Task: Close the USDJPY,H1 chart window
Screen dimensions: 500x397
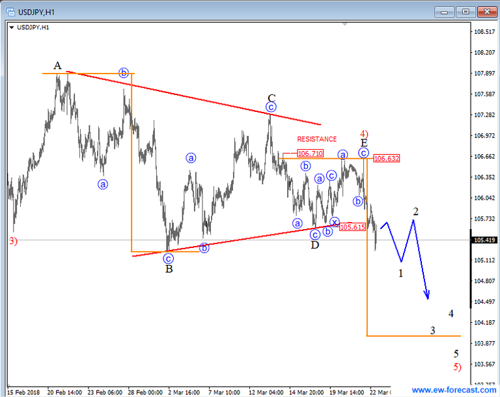Action: point(486,12)
